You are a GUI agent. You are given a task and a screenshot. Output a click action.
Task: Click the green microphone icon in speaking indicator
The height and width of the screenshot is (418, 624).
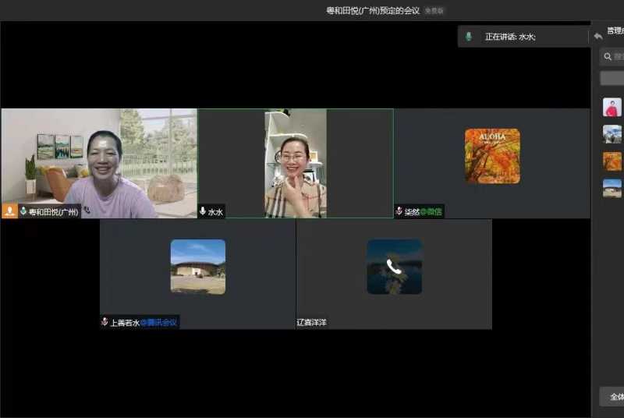tap(469, 37)
